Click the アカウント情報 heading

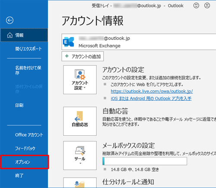92,21
